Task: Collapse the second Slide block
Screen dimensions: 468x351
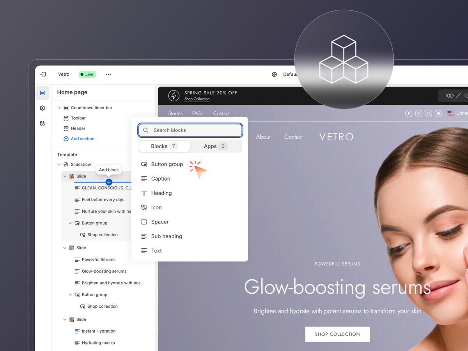Action: (x=65, y=248)
